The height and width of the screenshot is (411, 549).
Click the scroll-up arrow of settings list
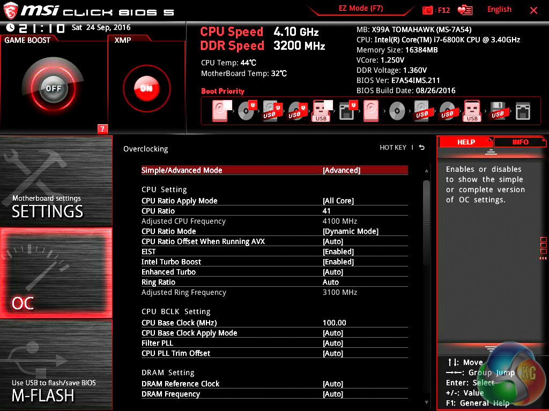426,171
